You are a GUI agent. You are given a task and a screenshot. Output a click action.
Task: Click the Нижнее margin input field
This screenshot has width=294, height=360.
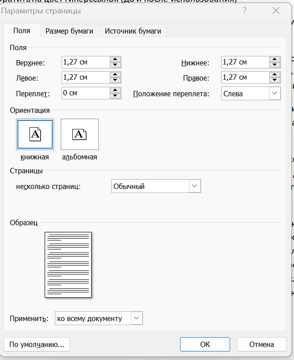pos(245,62)
